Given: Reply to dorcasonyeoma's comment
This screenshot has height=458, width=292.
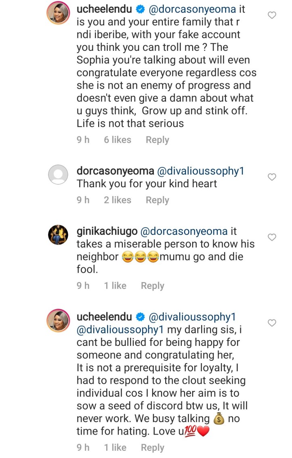Looking at the screenshot, I should click(157, 200).
